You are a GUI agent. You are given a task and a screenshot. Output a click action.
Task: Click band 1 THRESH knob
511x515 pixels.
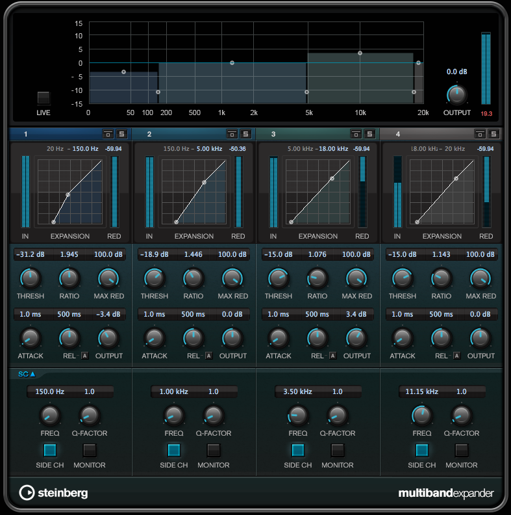click(x=31, y=278)
